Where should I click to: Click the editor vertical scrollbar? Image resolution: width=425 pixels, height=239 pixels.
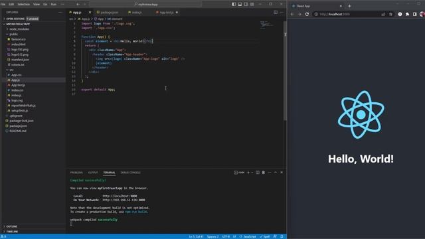click(x=285, y=71)
